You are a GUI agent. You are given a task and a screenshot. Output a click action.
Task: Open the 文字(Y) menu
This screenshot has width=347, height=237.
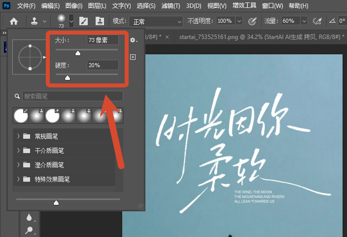(121, 5)
